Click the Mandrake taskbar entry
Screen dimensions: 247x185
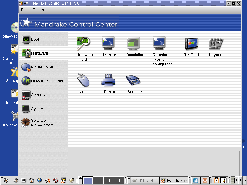pos(174,180)
